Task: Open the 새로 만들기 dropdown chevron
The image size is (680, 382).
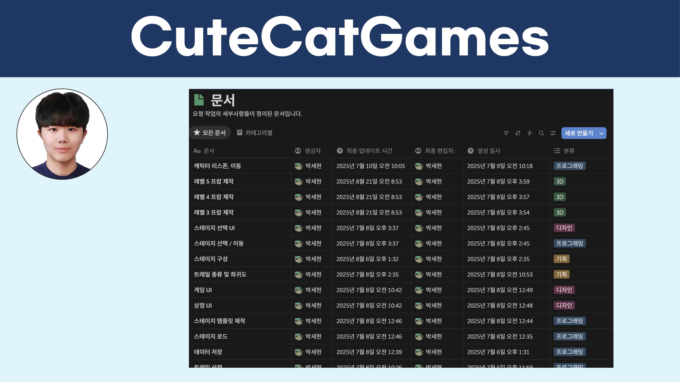Action: (x=601, y=133)
